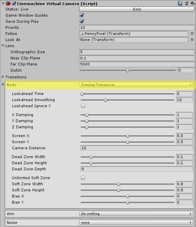Screen dimensions: 196x227
Task: Expand the Transitions section
Action: [x=3, y=77]
